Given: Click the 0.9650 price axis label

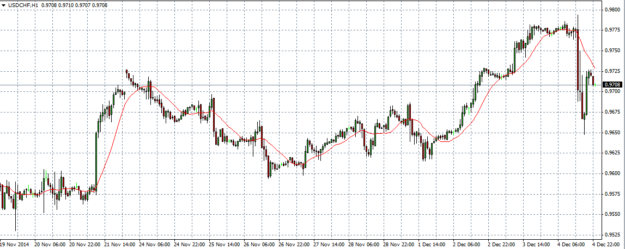Looking at the screenshot, I should tap(612, 133).
